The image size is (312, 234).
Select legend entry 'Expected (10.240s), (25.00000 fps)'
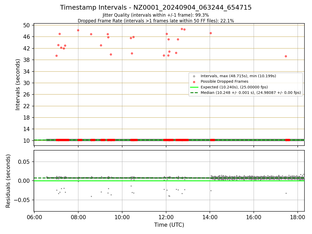[234, 87]
